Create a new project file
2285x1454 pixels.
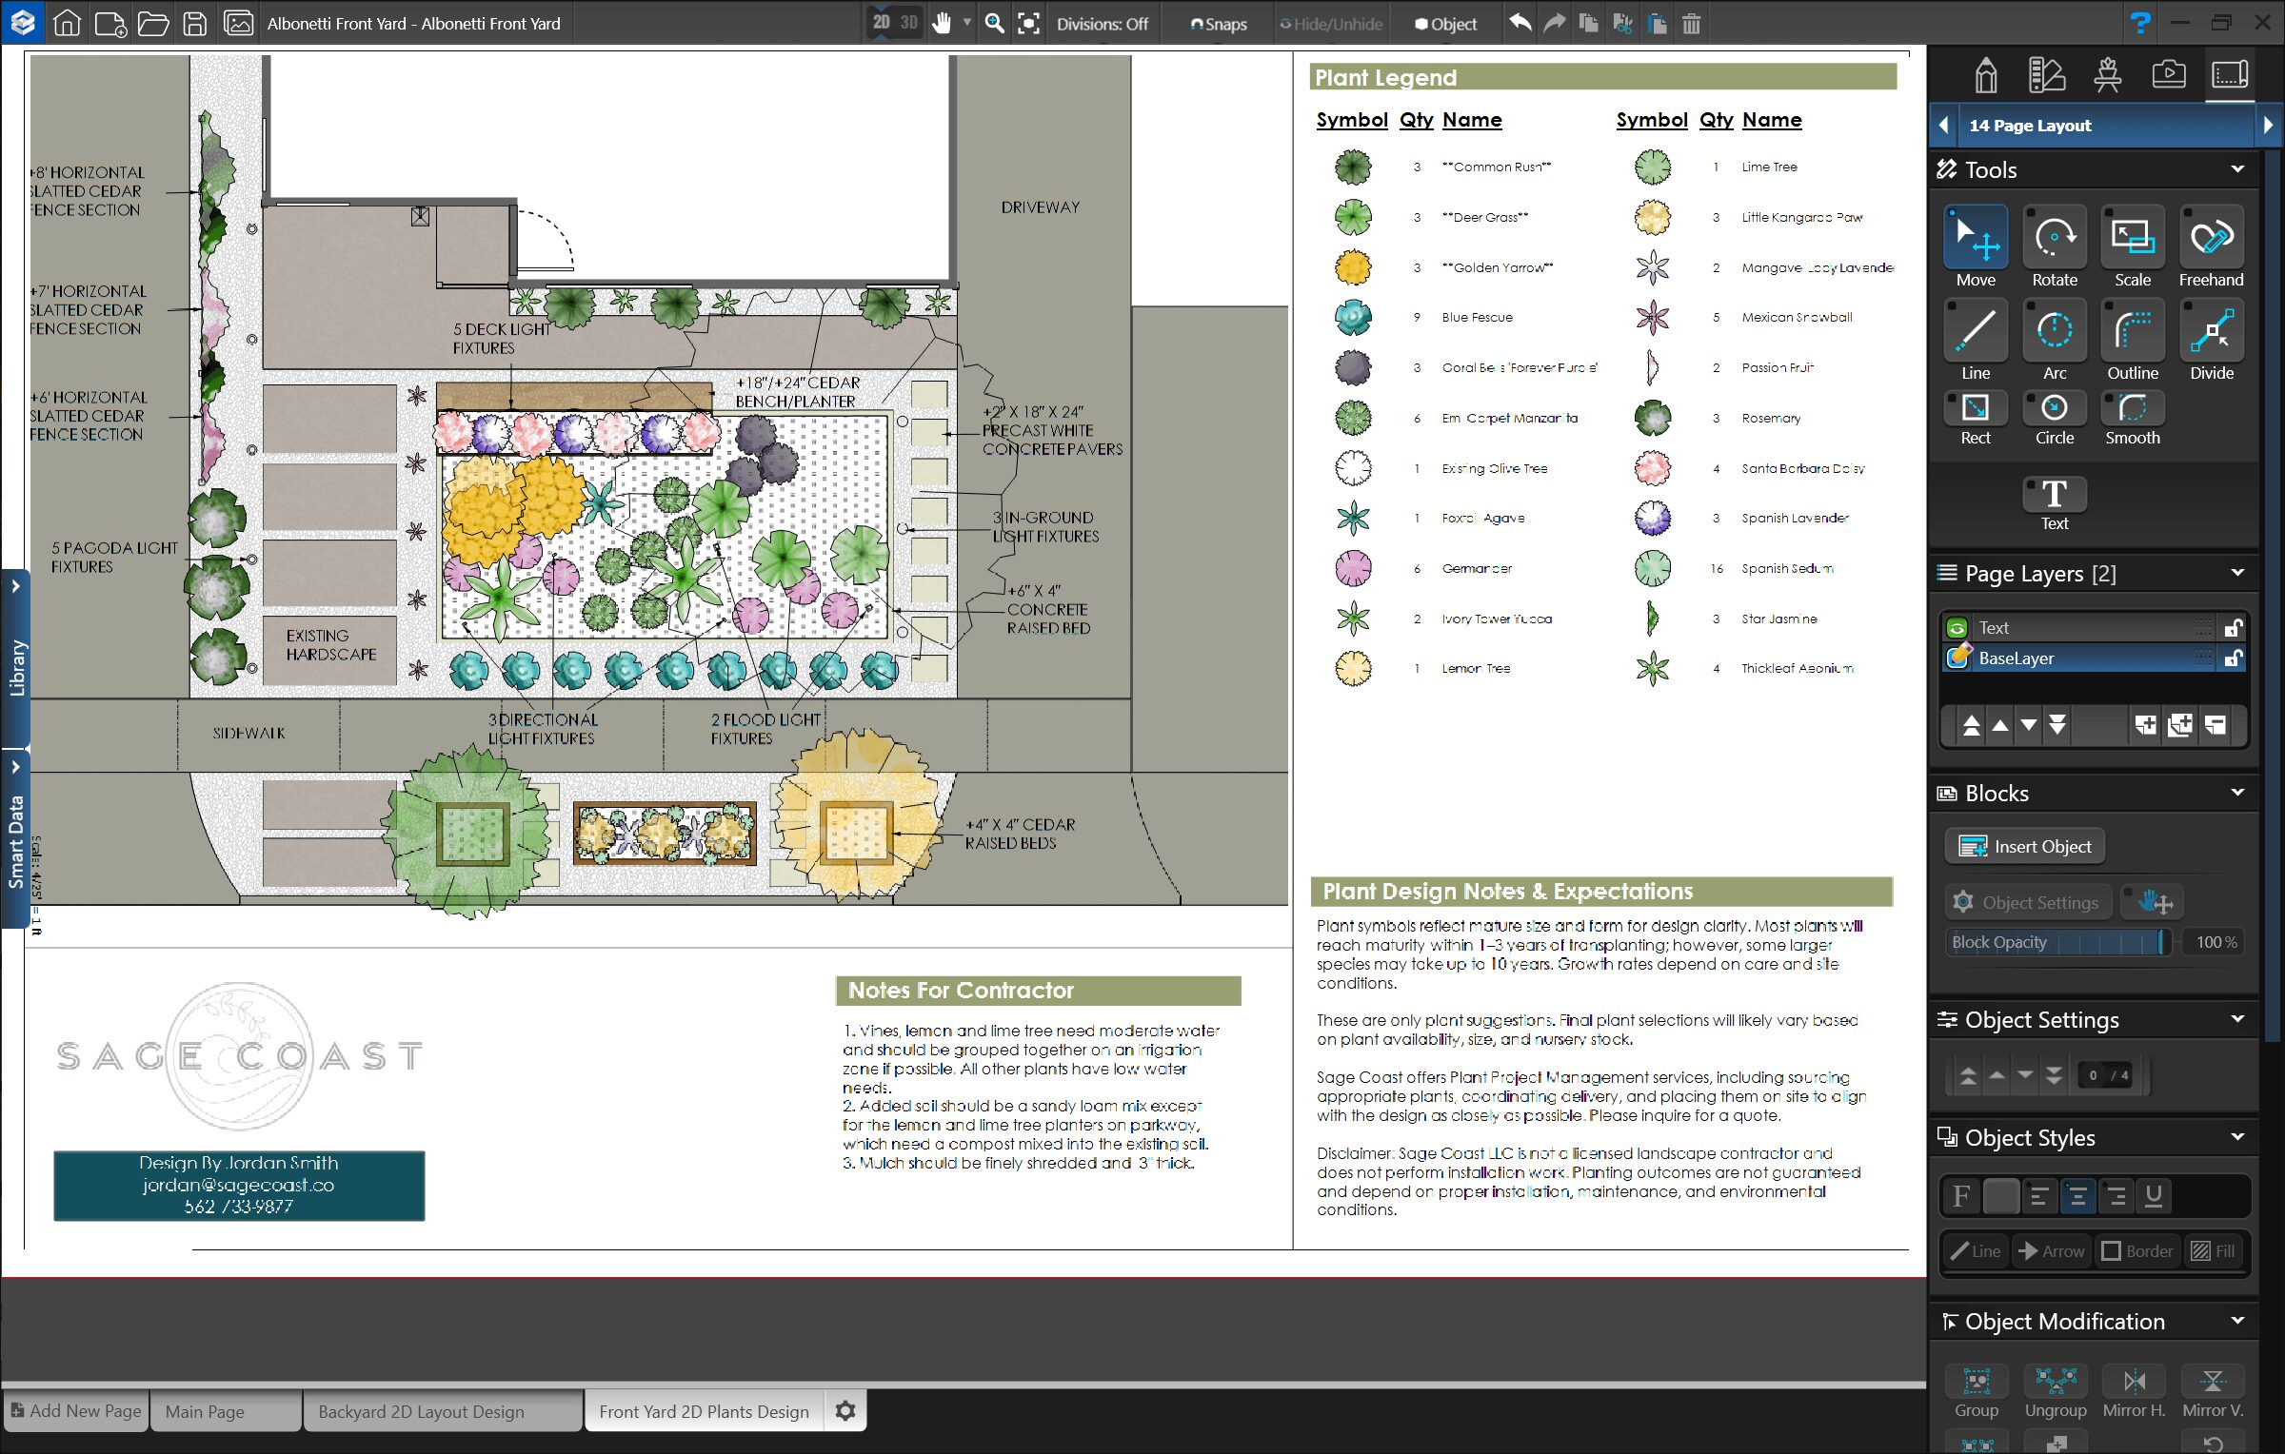tap(110, 23)
